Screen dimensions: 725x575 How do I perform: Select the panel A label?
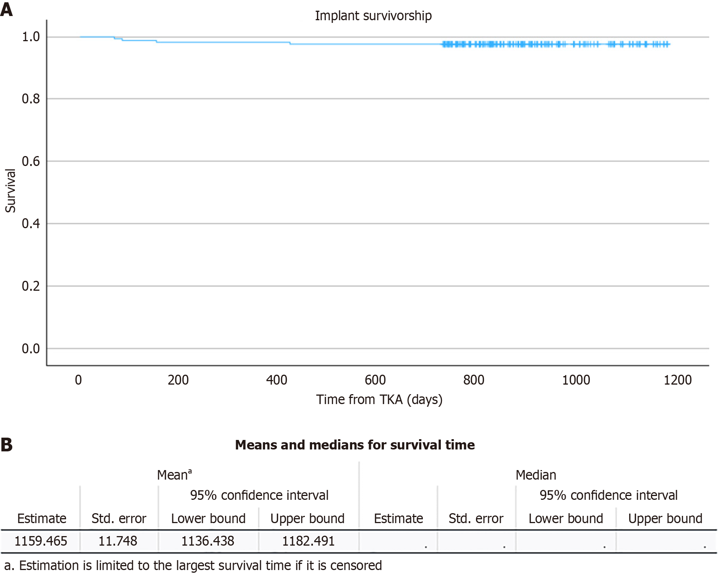[x=6, y=9]
